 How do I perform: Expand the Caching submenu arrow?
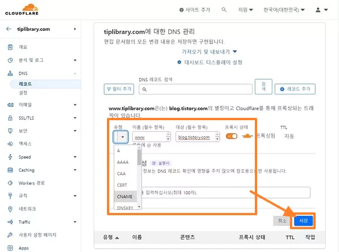tap(75, 170)
